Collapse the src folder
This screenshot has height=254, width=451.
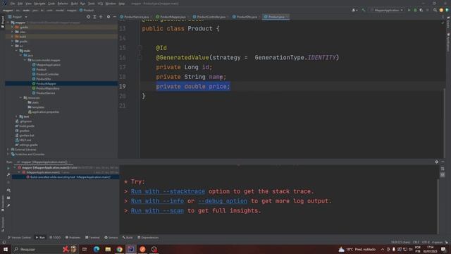13,46
